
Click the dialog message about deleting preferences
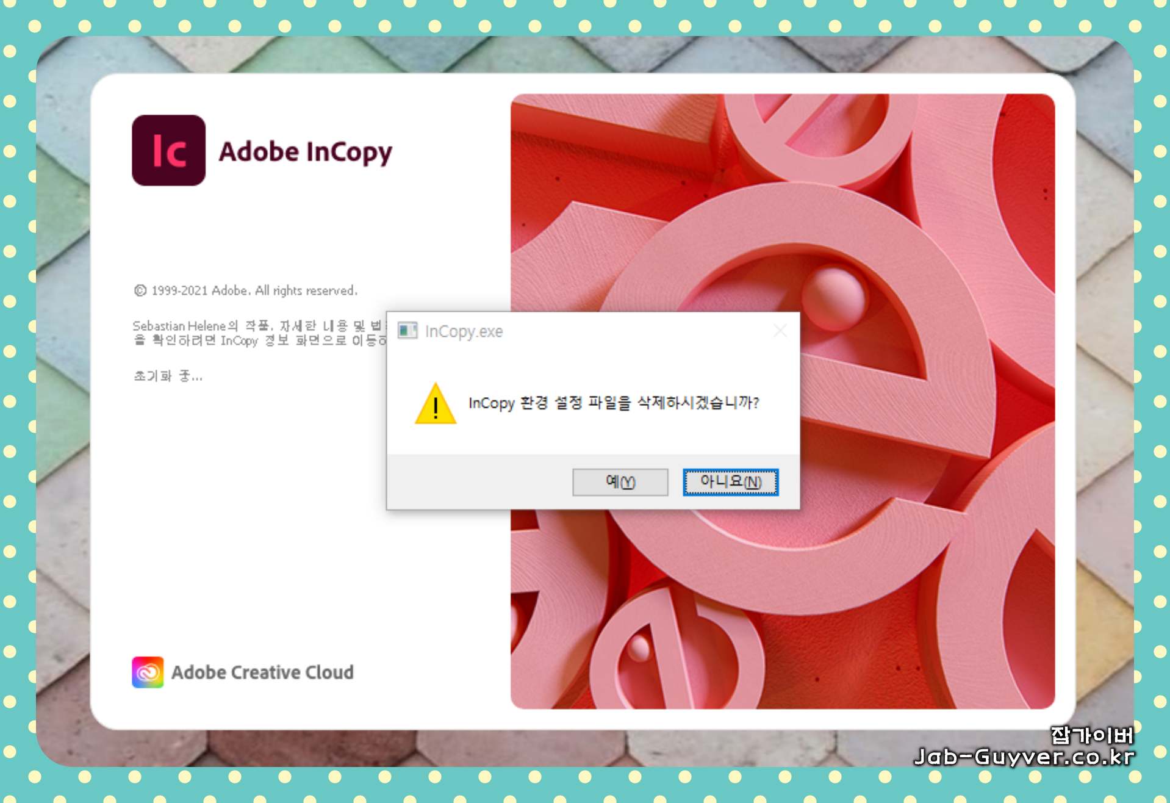(x=614, y=403)
